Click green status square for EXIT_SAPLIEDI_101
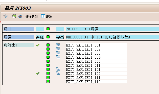 coord(48,69)
